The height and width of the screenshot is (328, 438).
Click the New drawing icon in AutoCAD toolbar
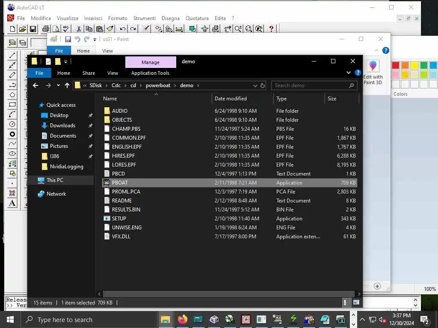[x=12, y=29]
